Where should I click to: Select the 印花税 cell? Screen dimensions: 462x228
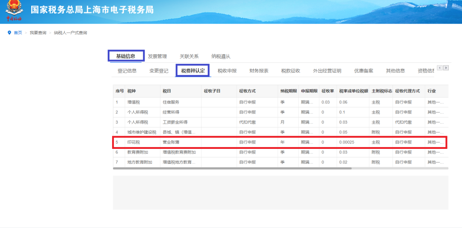pos(133,142)
